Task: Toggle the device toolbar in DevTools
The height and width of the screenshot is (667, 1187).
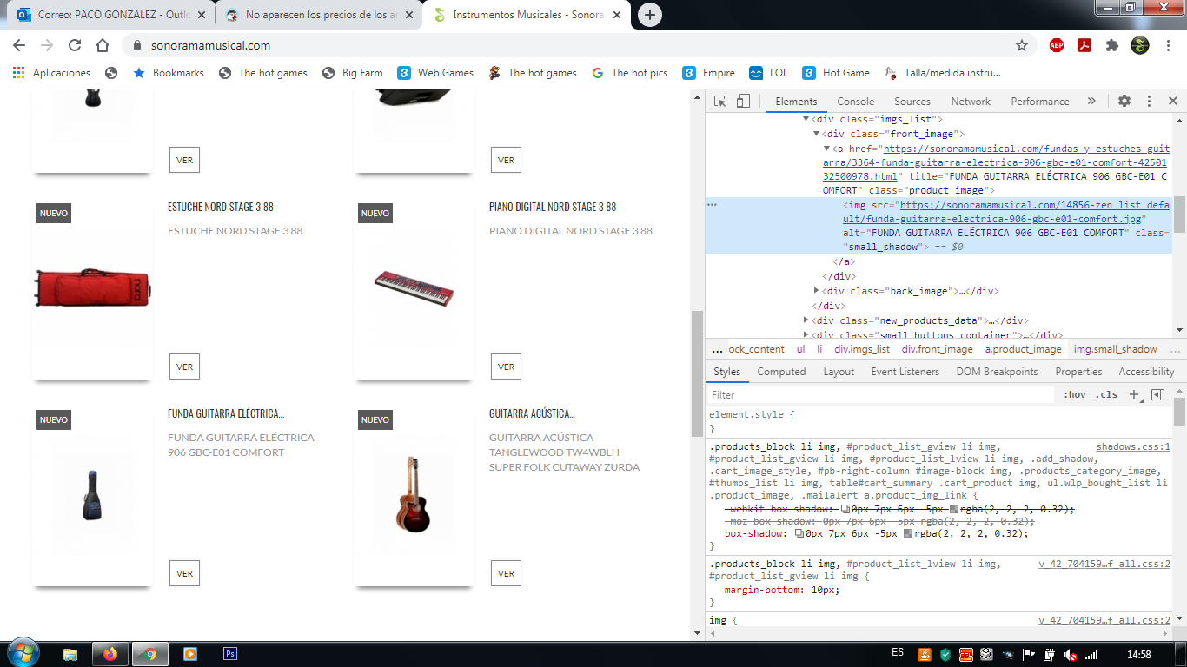Action: 743,102
